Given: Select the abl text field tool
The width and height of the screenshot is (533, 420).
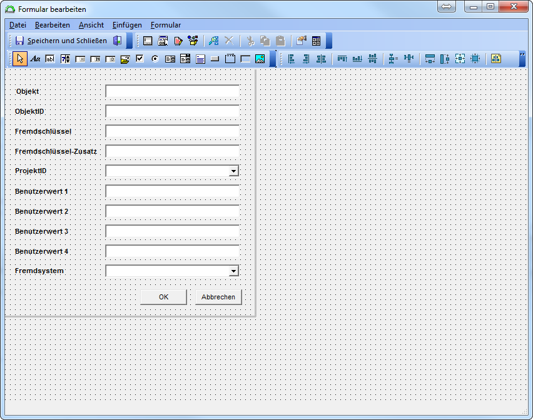Looking at the screenshot, I should pyautogui.click(x=50, y=59).
